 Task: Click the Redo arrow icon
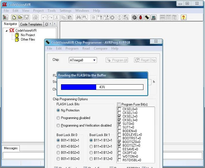tap(50, 17)
